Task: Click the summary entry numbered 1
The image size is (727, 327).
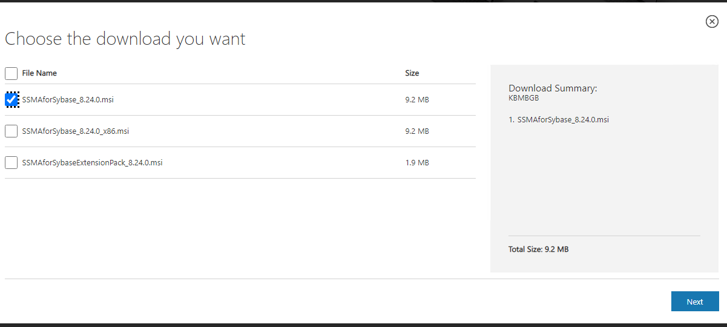Action: coord(559,119)
